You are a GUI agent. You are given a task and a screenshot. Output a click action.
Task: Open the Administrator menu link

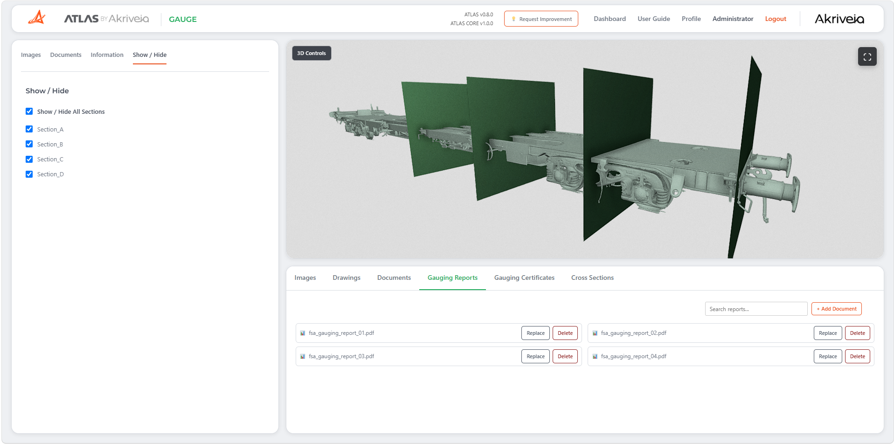click(733, 19)
